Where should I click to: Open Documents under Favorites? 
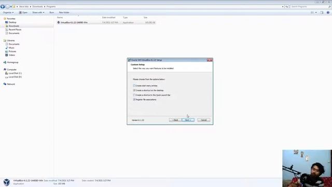coord(14,33)
